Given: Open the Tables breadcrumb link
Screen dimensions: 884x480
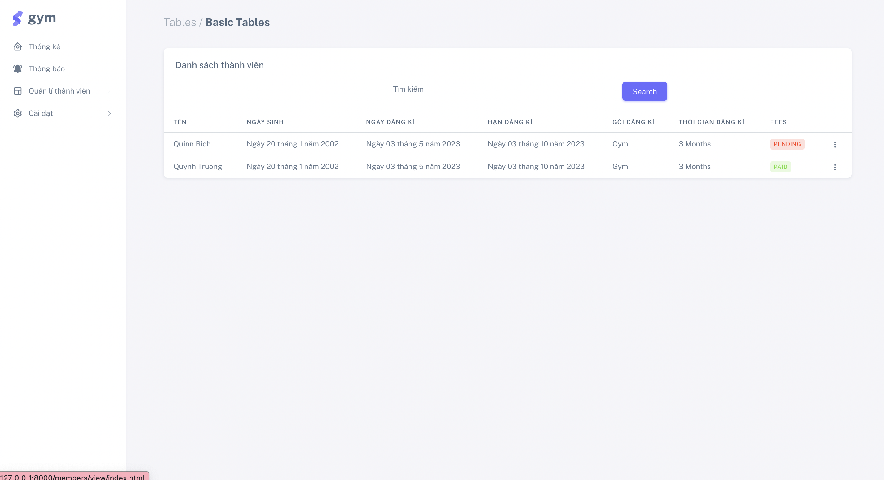Looking at the screenshot, I should 180,22.
